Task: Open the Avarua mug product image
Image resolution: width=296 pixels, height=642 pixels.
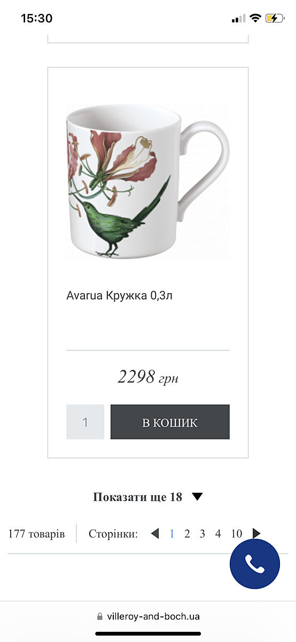Action: (x=148, y=181)
